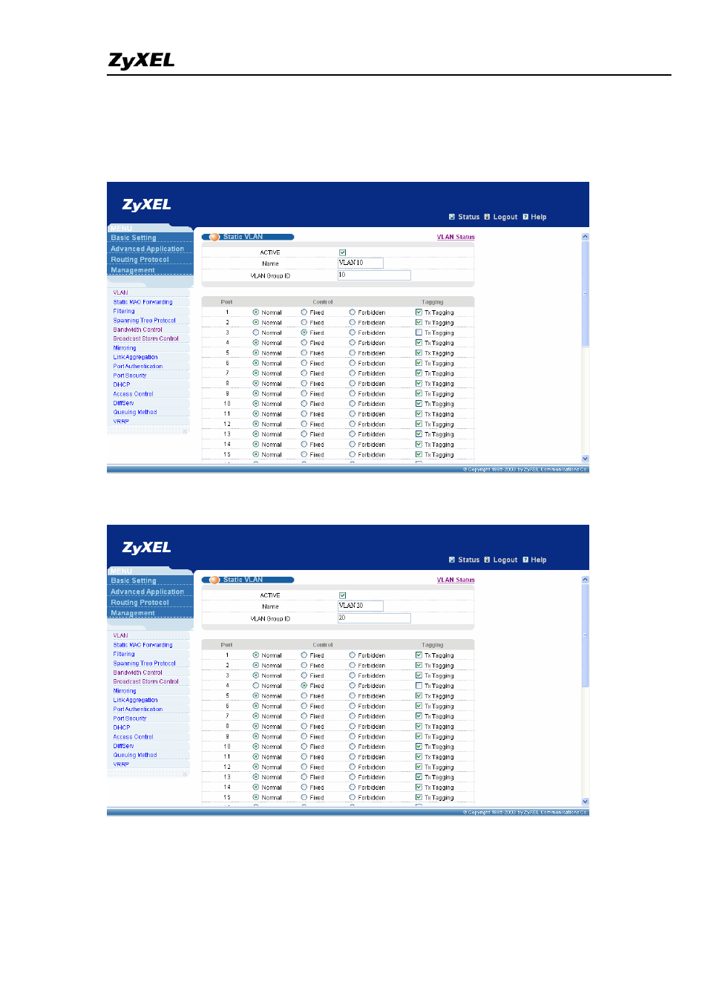Open VLAN Status link in VLAN10 screenshot
Screen dimensions: 708x1002
pyautogui.click(x=456, y=238)
